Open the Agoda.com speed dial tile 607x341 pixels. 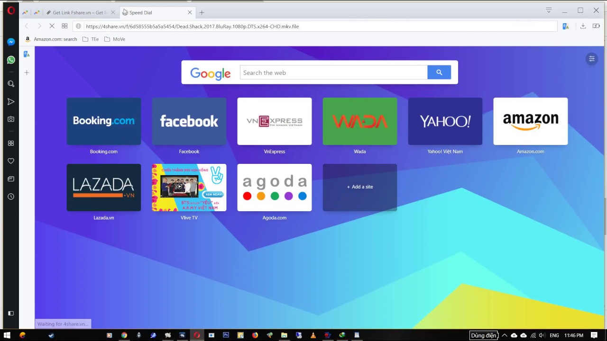275,188
